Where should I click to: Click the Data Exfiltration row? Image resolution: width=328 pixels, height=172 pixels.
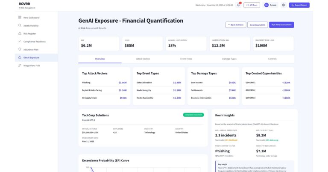tap(159, 83)
